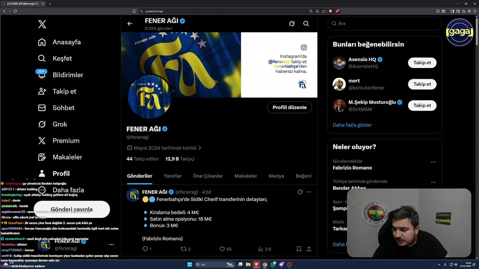Open view analytics on the post

(x=260, y=249)
